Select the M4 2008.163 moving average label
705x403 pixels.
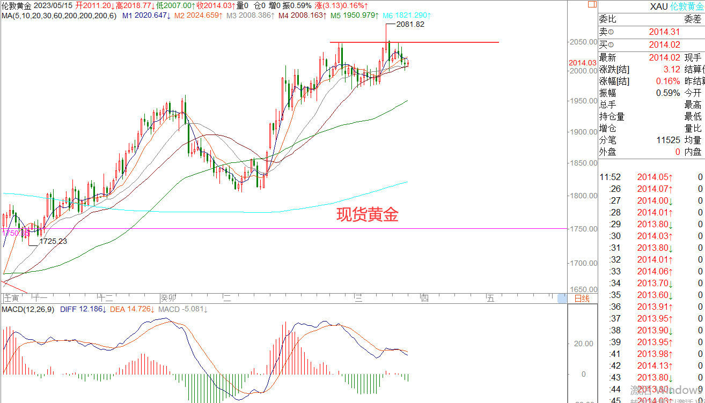[x=302, y=16]
